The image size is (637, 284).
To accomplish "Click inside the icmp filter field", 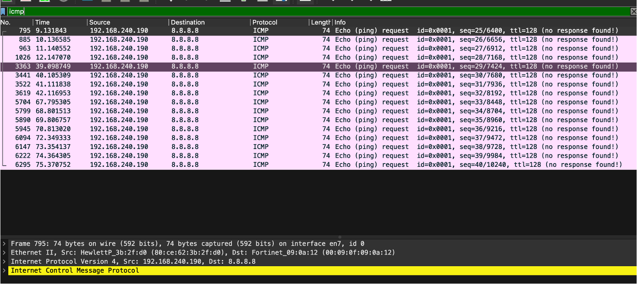I will click(290, 12).
